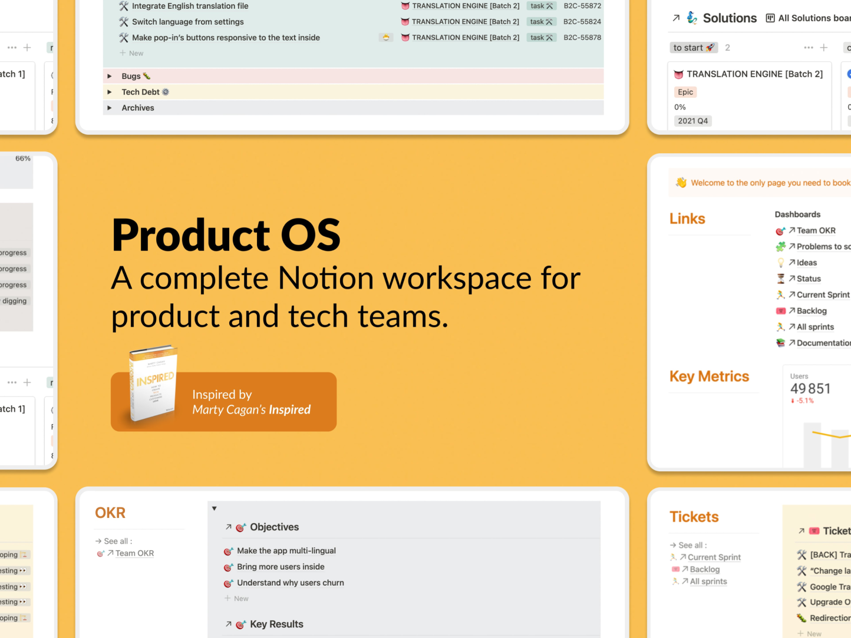Click the puzzle icon next to Problems to solve
The height and width of the screenshot is (638, 851).
(781, 246)
